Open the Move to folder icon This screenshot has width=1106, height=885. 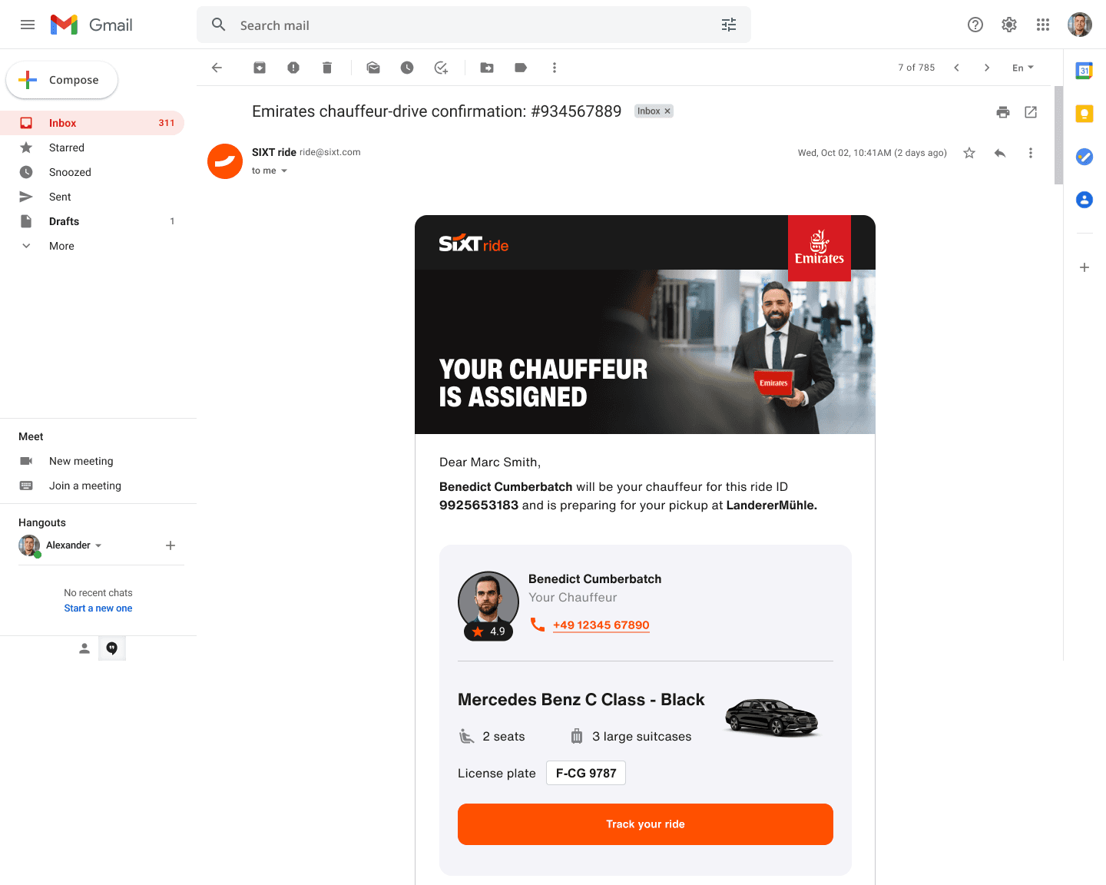click(x=487, y=68)
